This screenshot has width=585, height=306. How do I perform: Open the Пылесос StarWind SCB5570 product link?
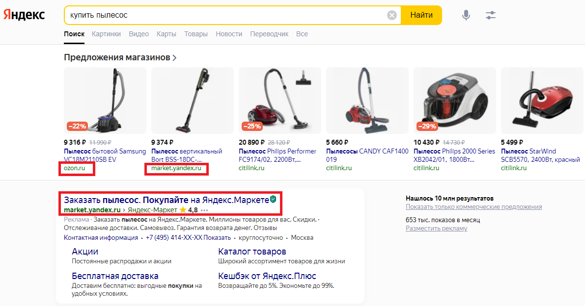click(x=541, y=155)
